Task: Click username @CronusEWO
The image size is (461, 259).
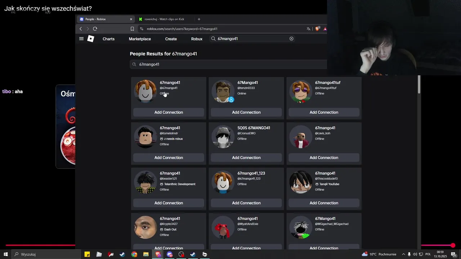Action: pyautogui.click(x=246, y=133)
